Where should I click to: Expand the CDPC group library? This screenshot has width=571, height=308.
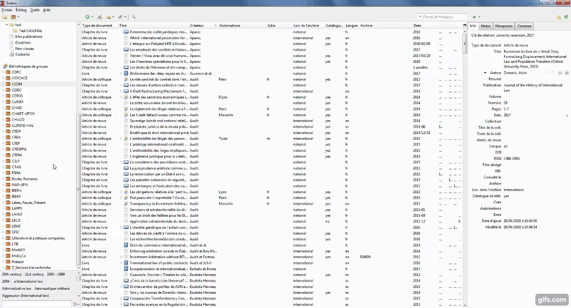pyautogui.click(x=3, y=72)
